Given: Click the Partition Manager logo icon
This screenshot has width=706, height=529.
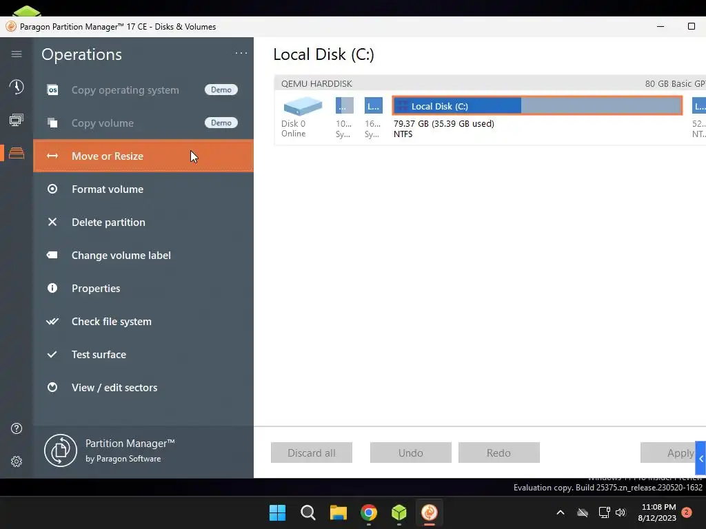Looking at the screenshot, I should click(x=61, y=450).
